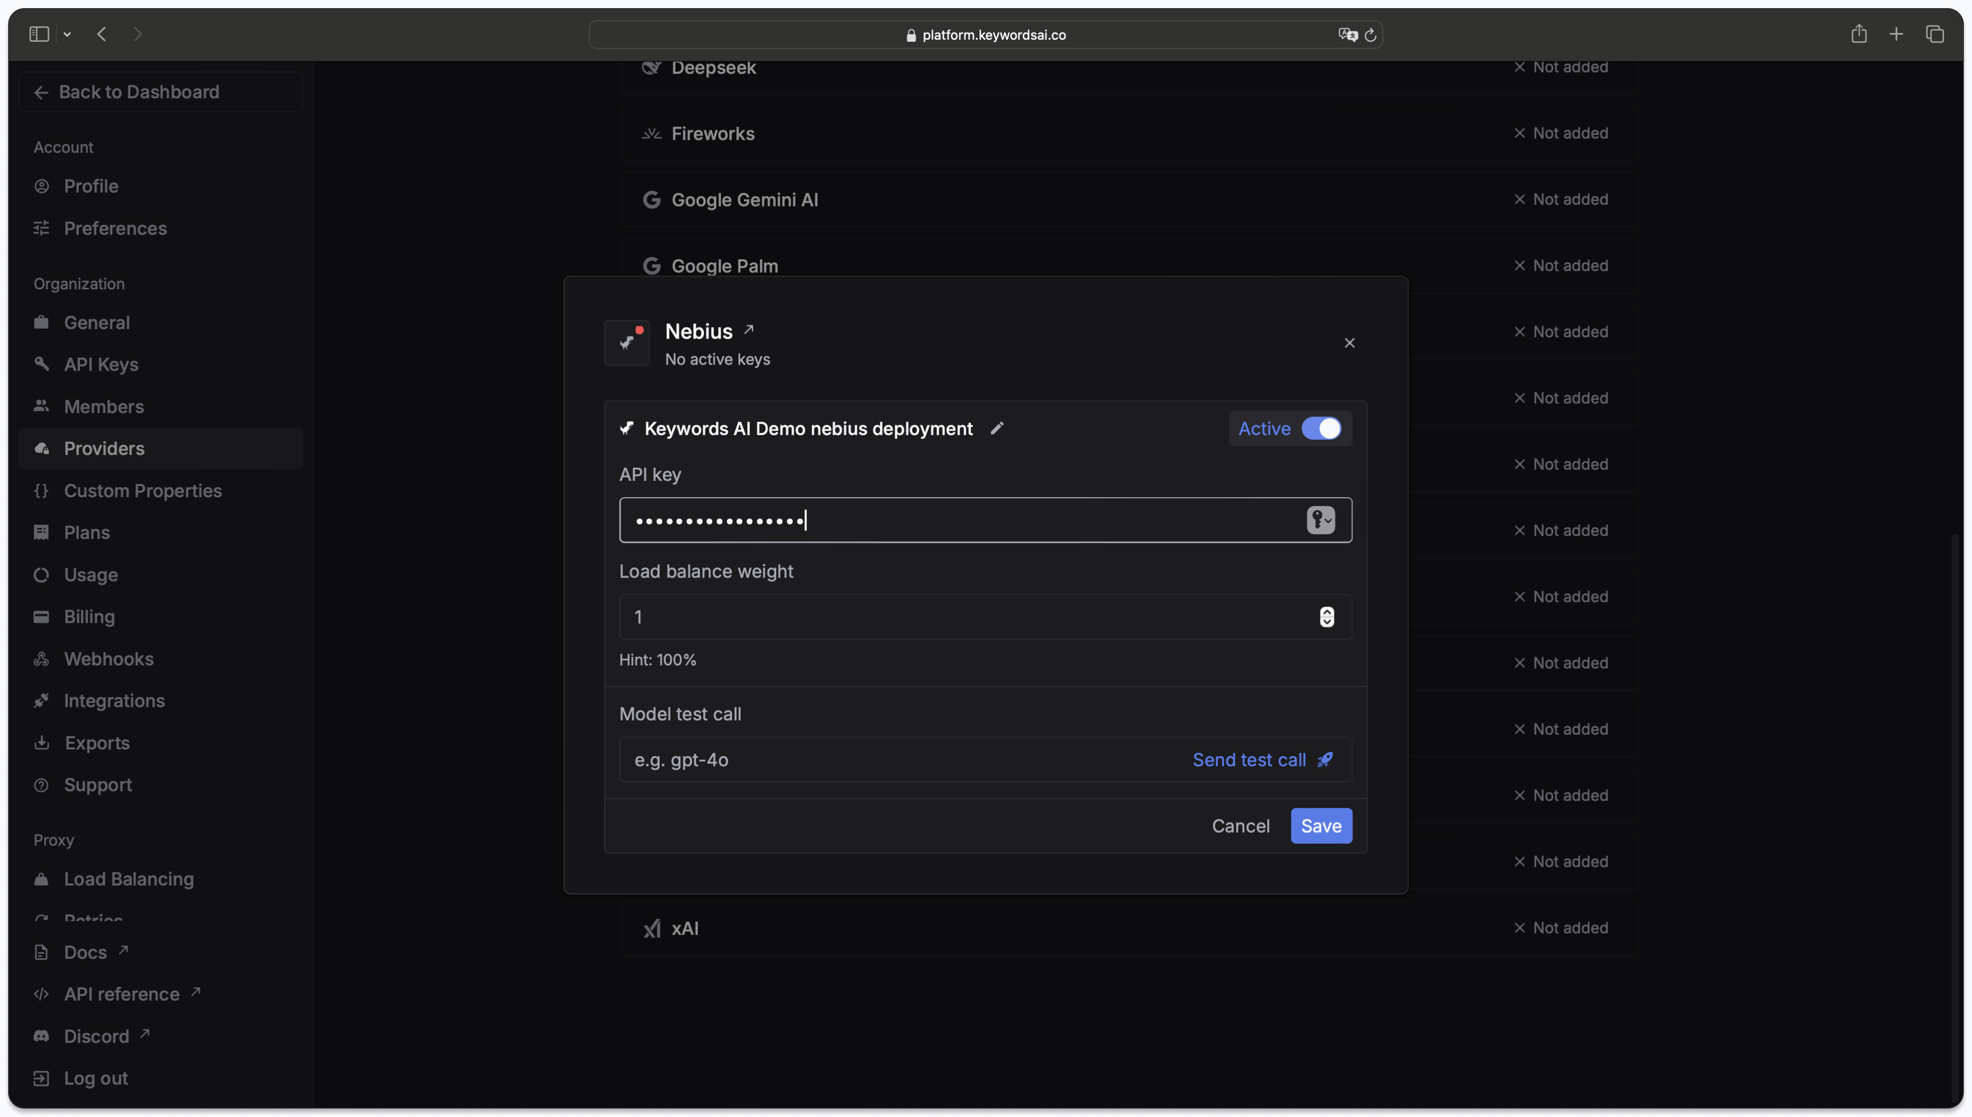Screen dimensions: 1972x1117
Task: Open the Google Gemini AI provider row
Action: [x=1129, y=199]
